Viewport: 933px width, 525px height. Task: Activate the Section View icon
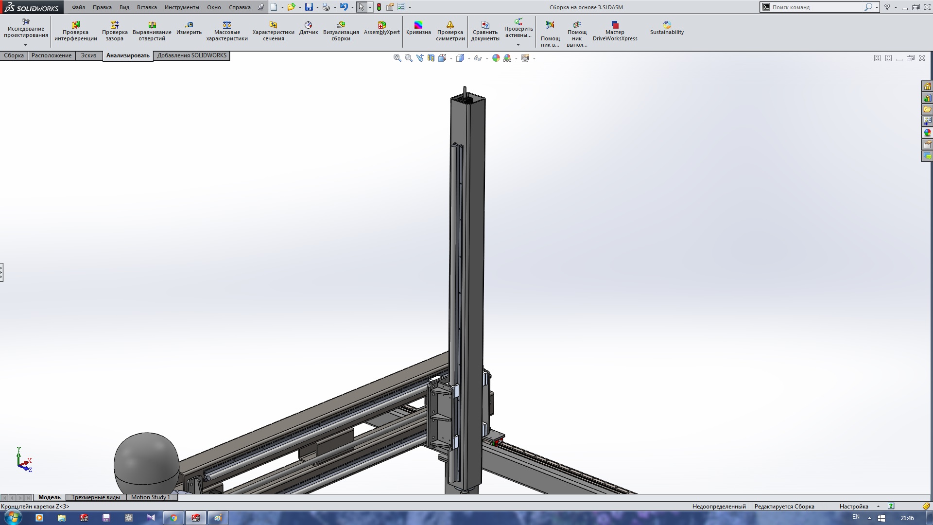(431, 58)
